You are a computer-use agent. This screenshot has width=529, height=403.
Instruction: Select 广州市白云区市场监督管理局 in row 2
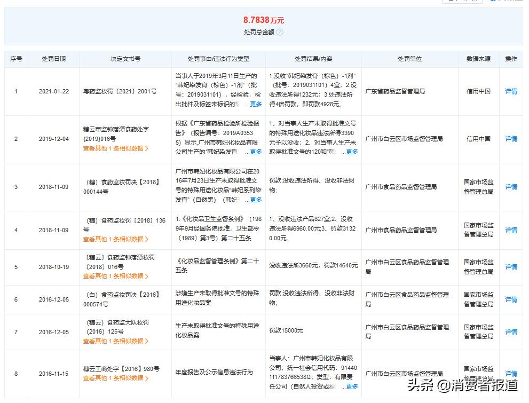coord(404,139)
